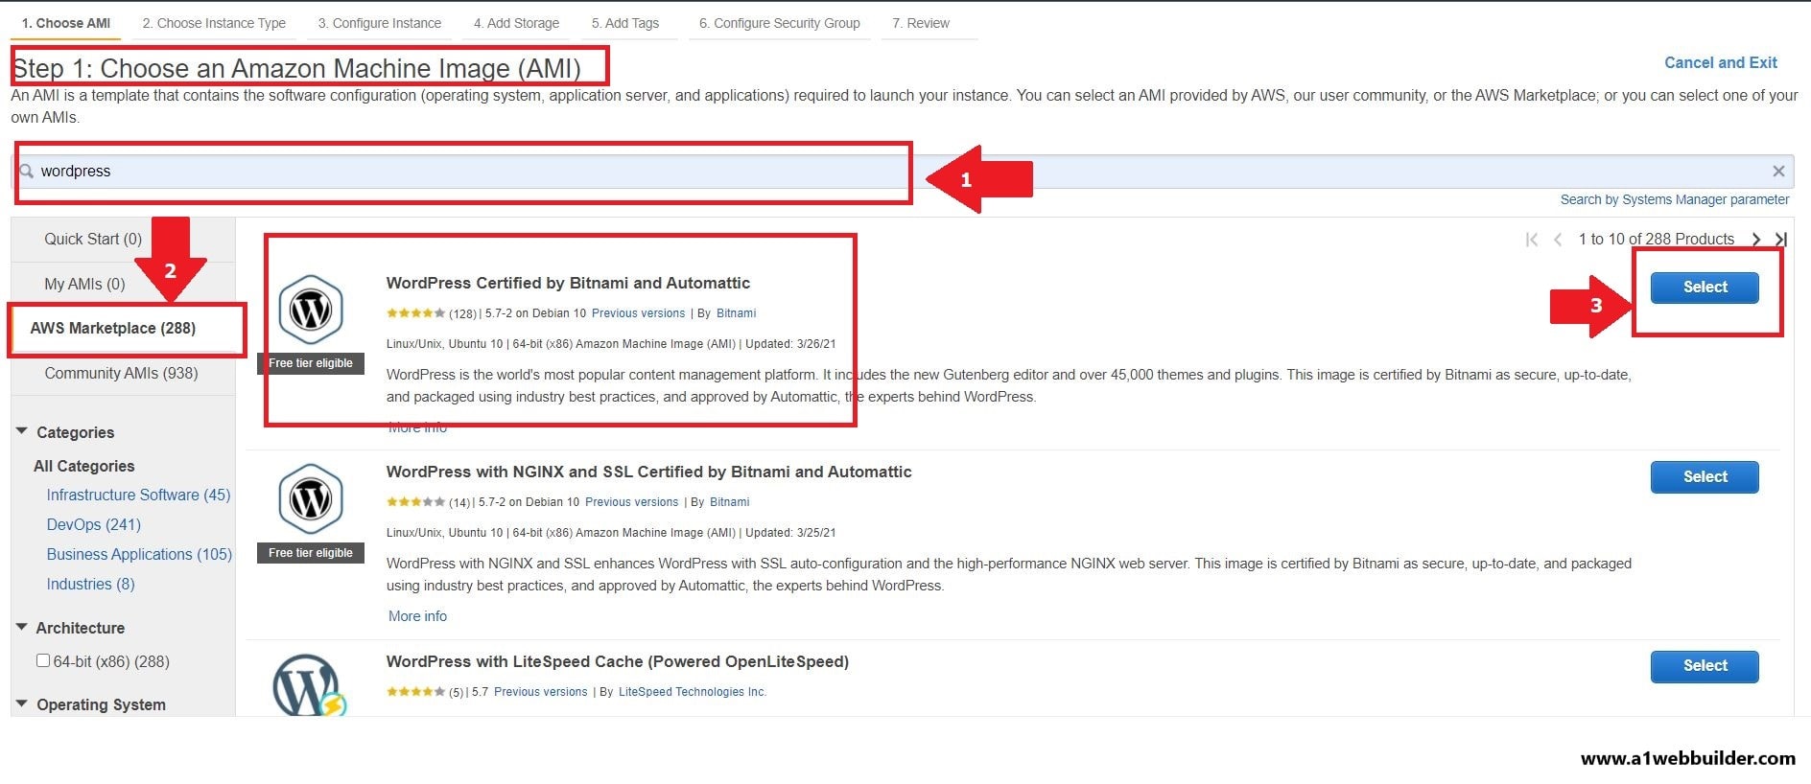
Task: Switch to 6. Configure Security Group tab
Action: [x=780, y=23]
